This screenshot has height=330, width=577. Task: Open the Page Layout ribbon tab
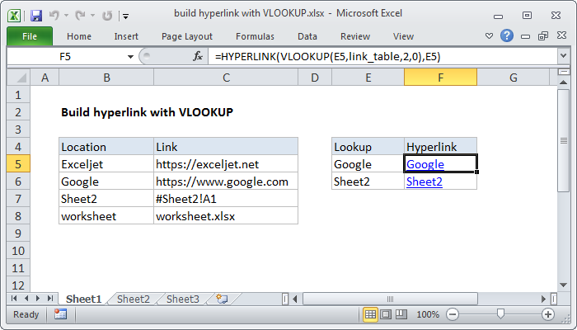[187, 36]
